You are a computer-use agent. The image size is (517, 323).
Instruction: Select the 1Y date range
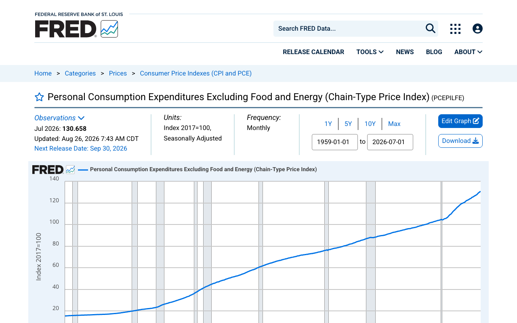click(x=328, y=124)
